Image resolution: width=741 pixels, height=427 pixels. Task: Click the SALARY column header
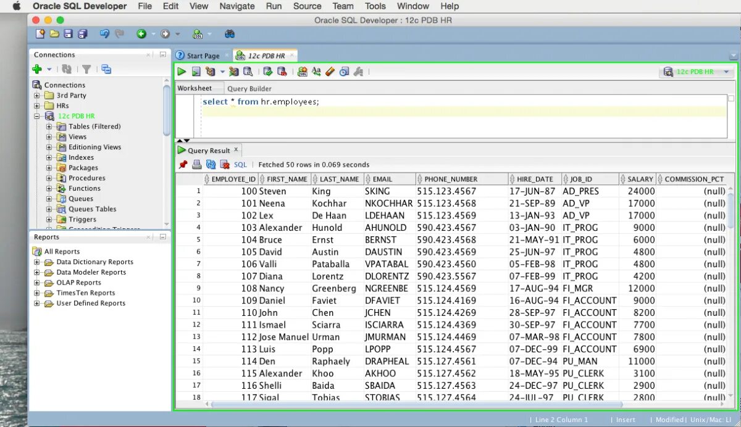637,179
